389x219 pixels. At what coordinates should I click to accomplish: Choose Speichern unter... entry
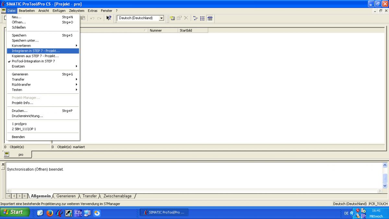point(43,40)
